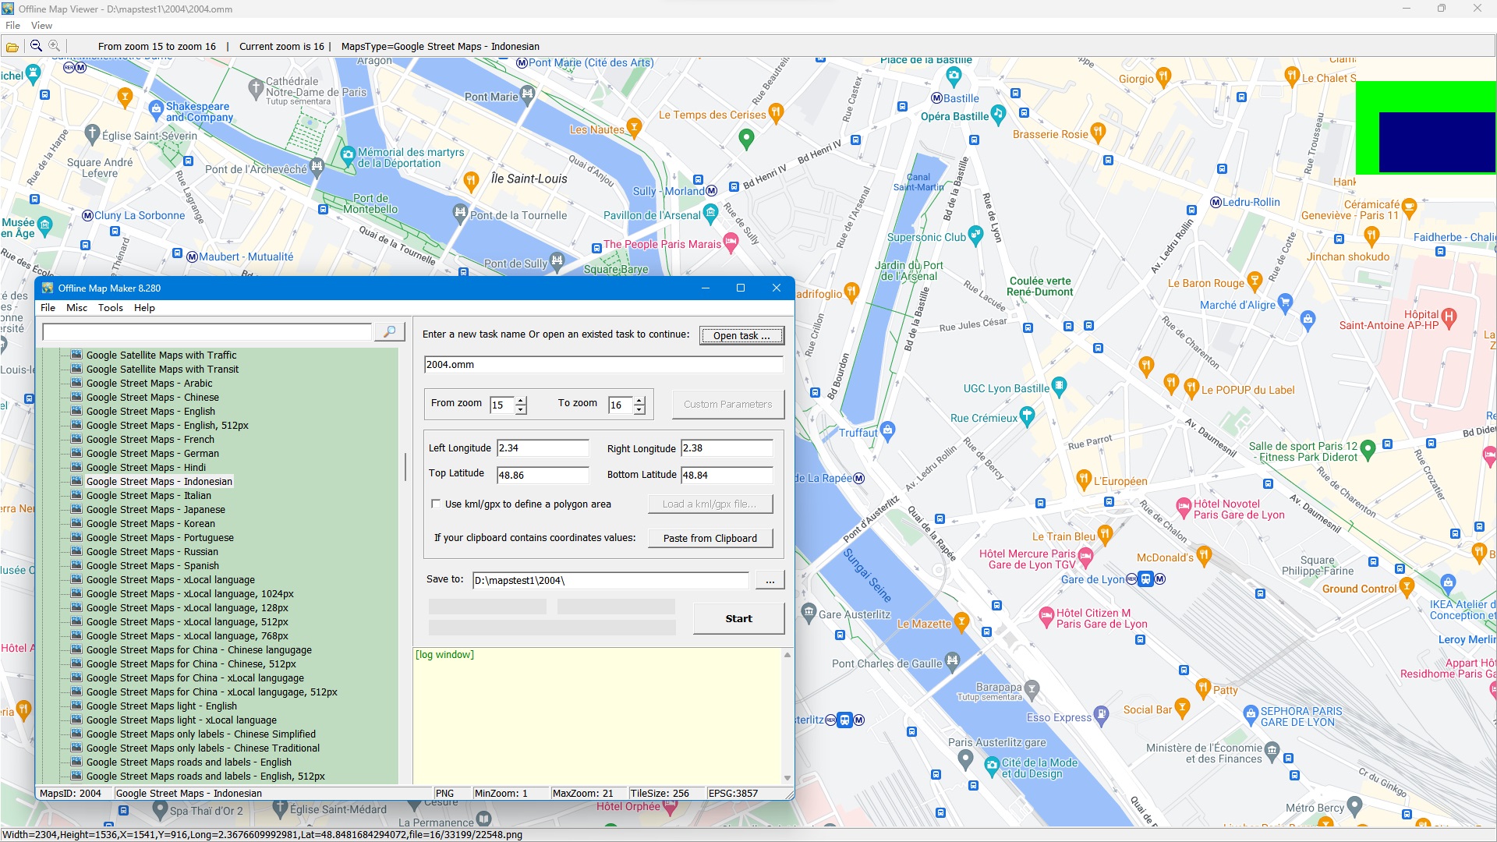Click the Left Longitude input field
This screenshot has height=842, width=1497.
pos(543,448)
